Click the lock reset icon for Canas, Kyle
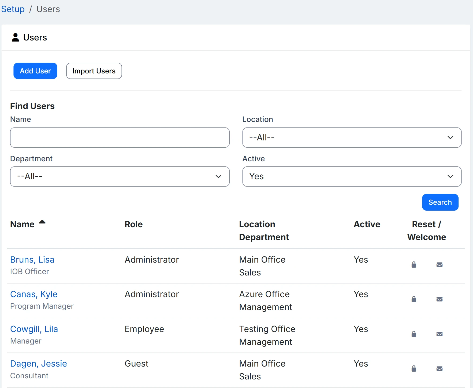473x388 pixels. tap(414, 299)
